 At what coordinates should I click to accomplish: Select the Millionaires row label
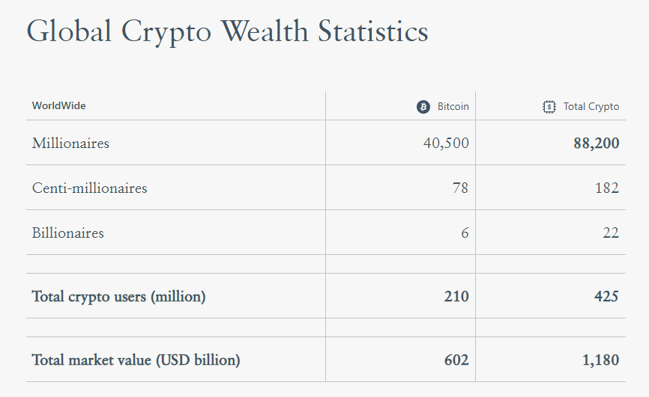[x=70, y=144]
